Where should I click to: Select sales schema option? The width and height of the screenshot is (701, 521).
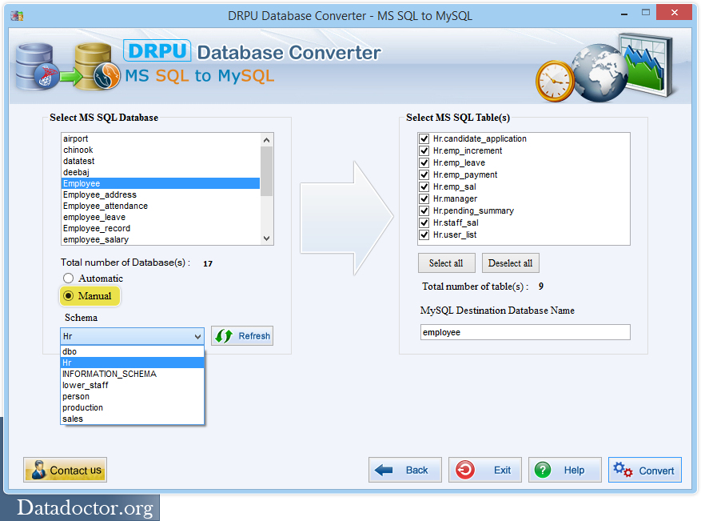click(133, 419)
